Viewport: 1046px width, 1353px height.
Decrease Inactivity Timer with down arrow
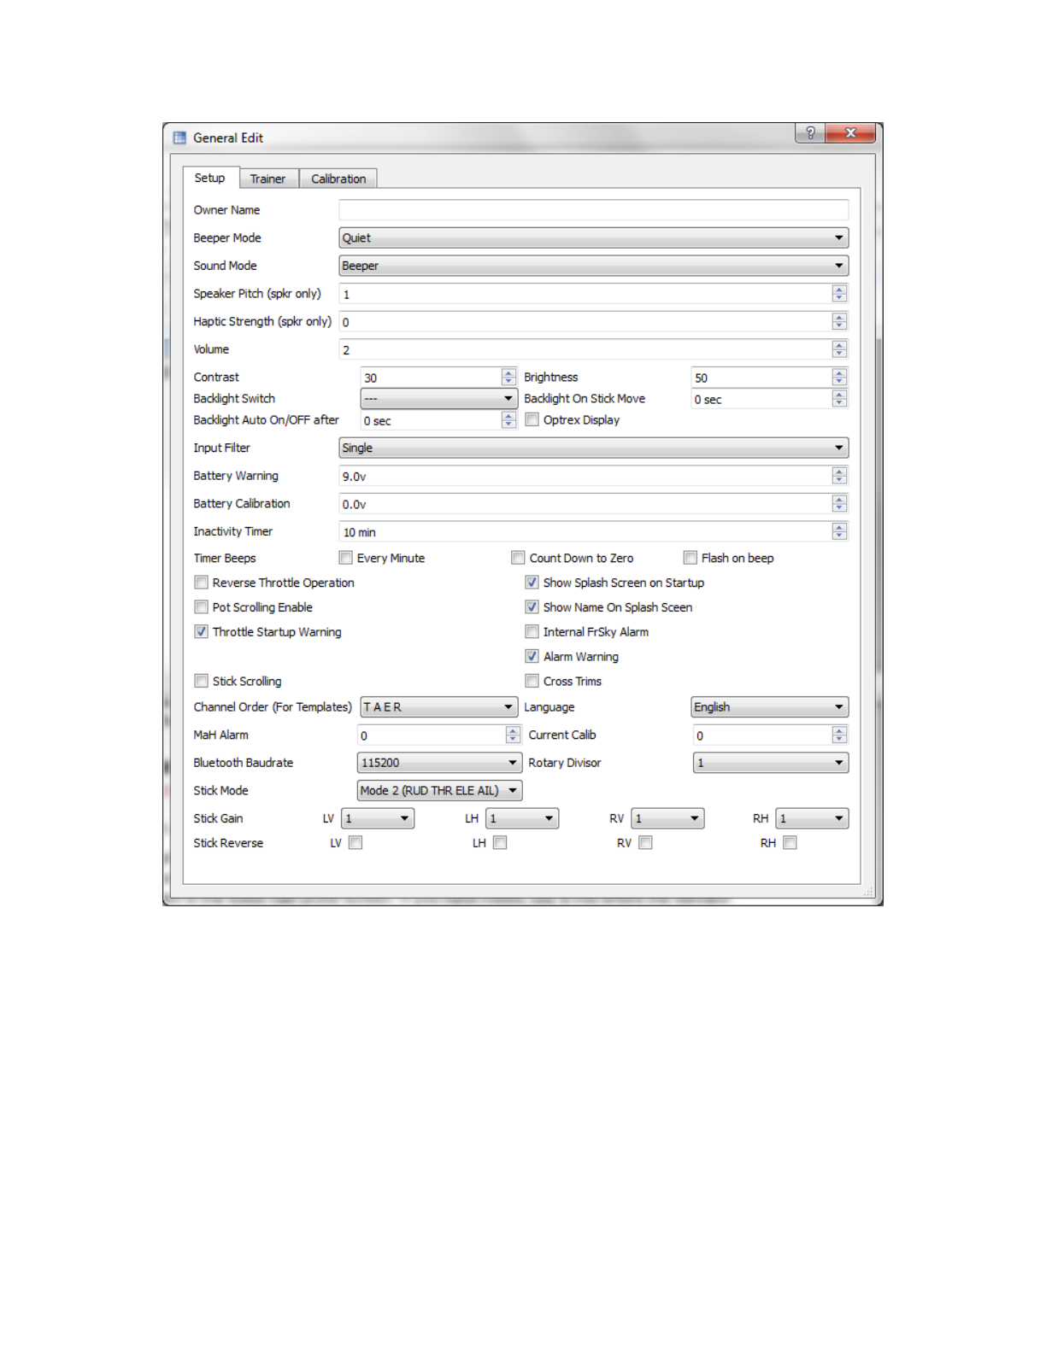(839, 536)
